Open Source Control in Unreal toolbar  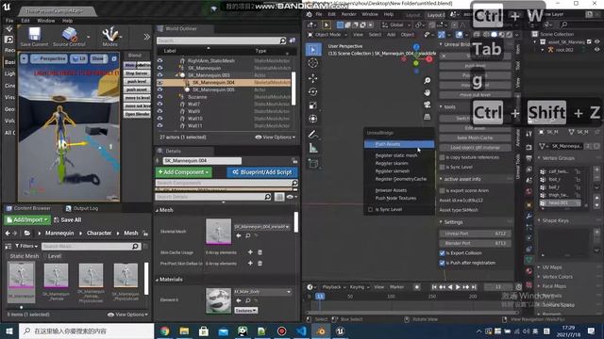tap(69, 37)
